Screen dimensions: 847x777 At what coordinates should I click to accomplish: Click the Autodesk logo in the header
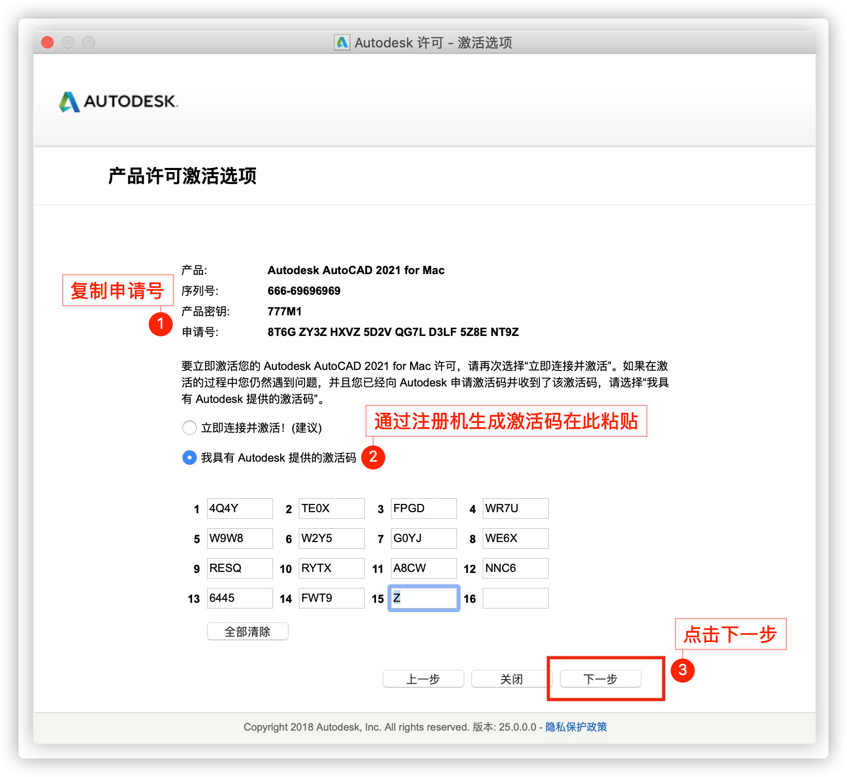coord(118,102)
